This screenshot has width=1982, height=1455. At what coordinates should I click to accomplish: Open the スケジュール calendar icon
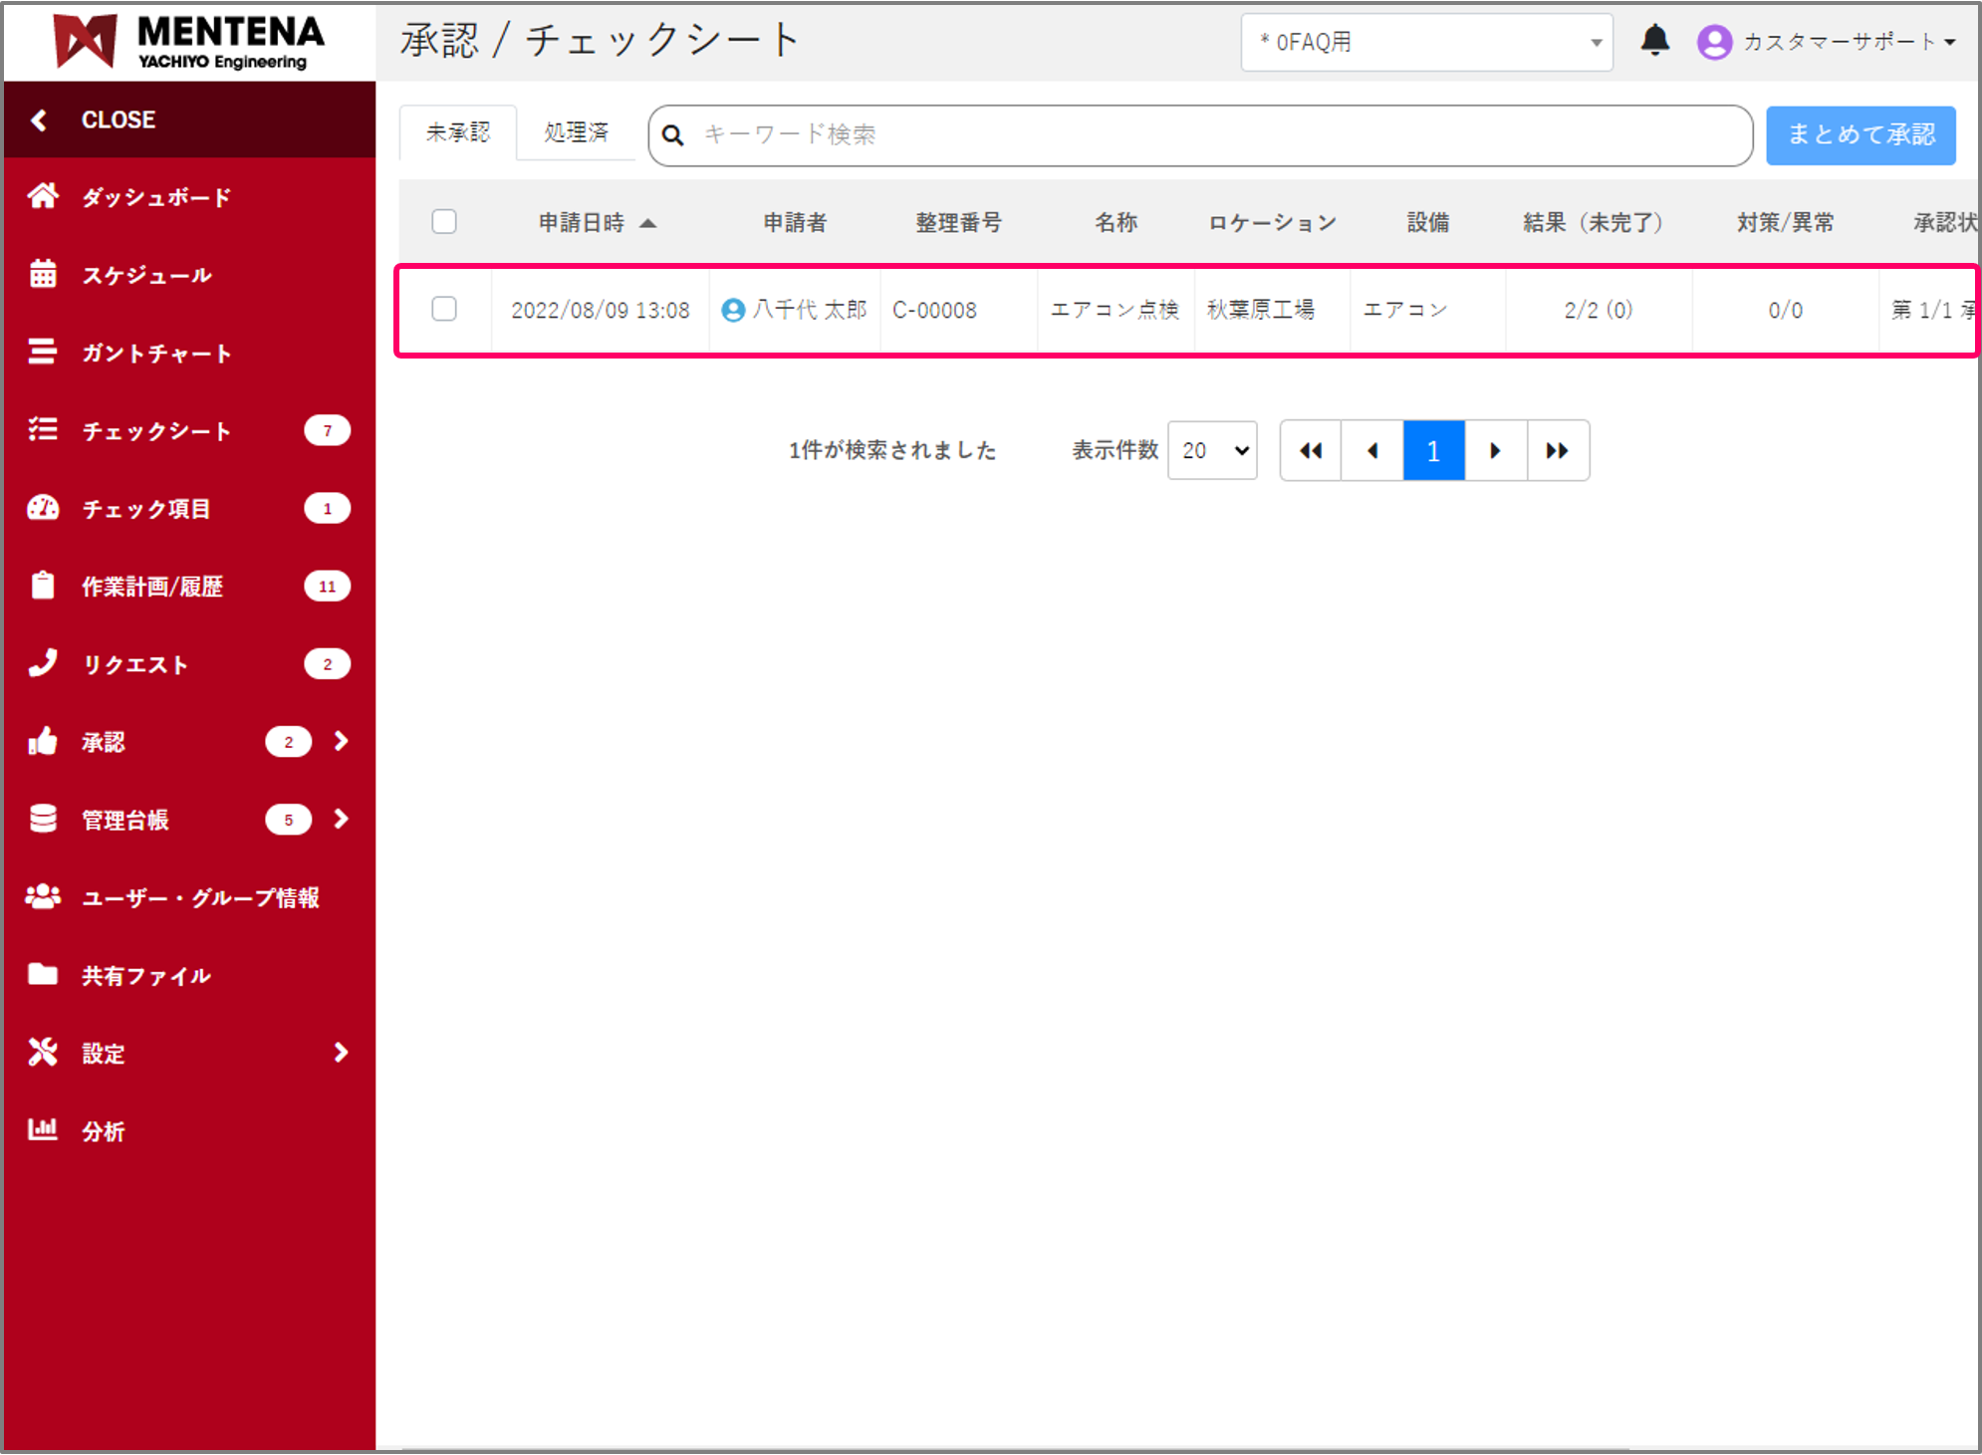[44, 275]
